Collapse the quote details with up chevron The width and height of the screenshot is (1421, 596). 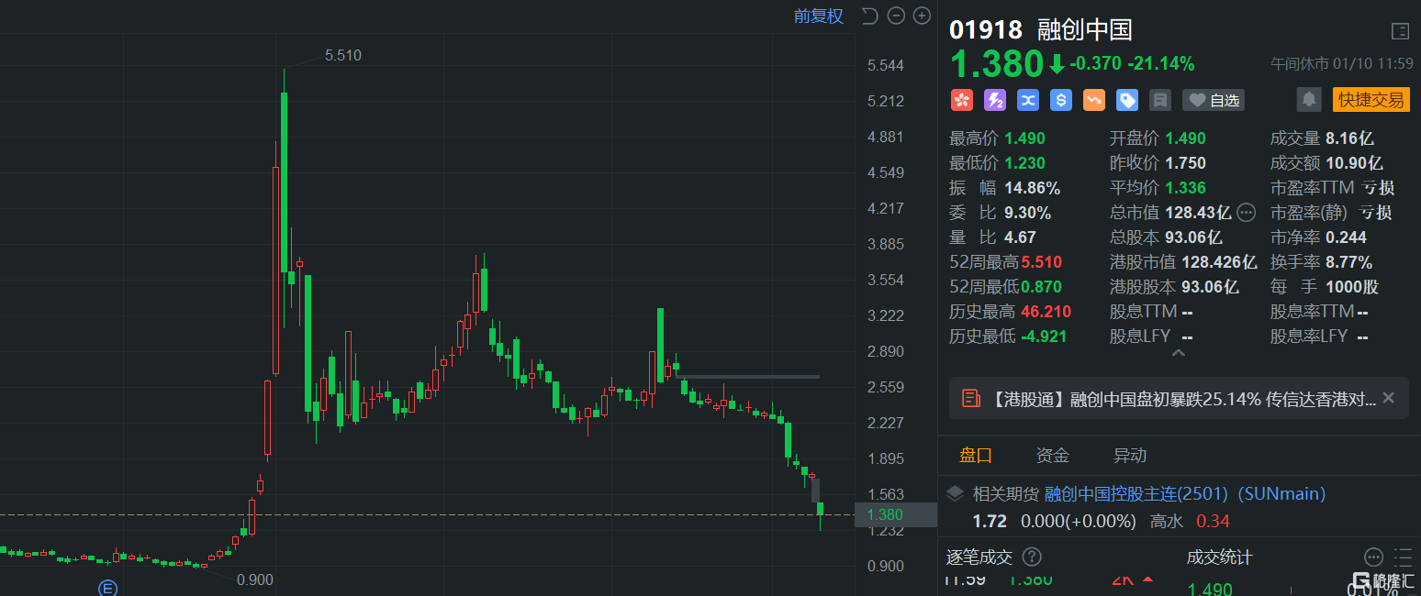point(1179,353)
